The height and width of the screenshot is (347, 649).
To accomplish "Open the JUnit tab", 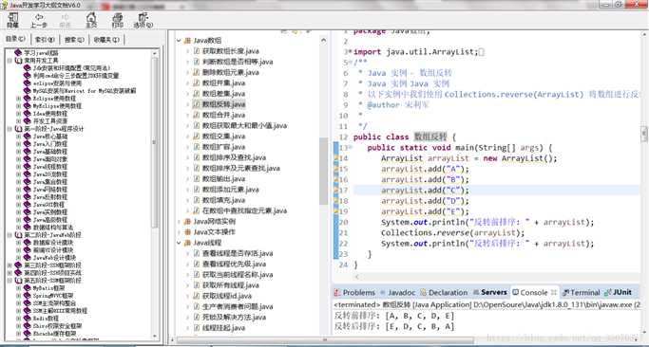I will click(x=618, y=292).
